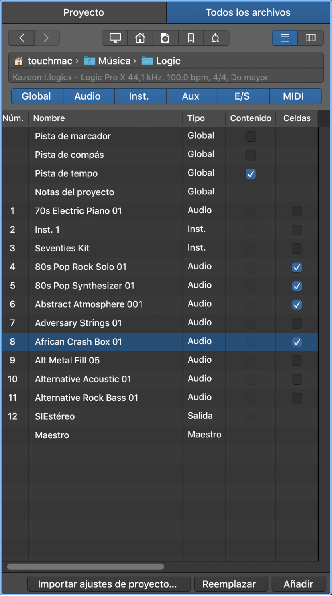Viewport: 332px width, 596px height.
Task: Go to Home folder icon
Action: (x=140, y=38)
